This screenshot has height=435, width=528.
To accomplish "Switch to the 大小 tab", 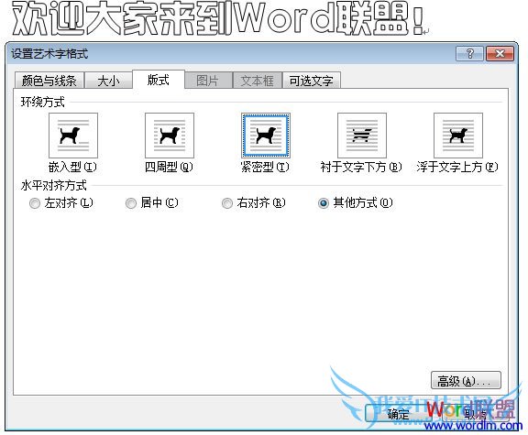I will (x=108, y=81).
